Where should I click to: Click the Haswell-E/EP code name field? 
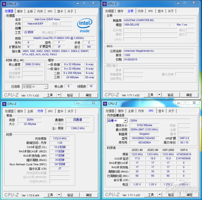pos(35,24)
